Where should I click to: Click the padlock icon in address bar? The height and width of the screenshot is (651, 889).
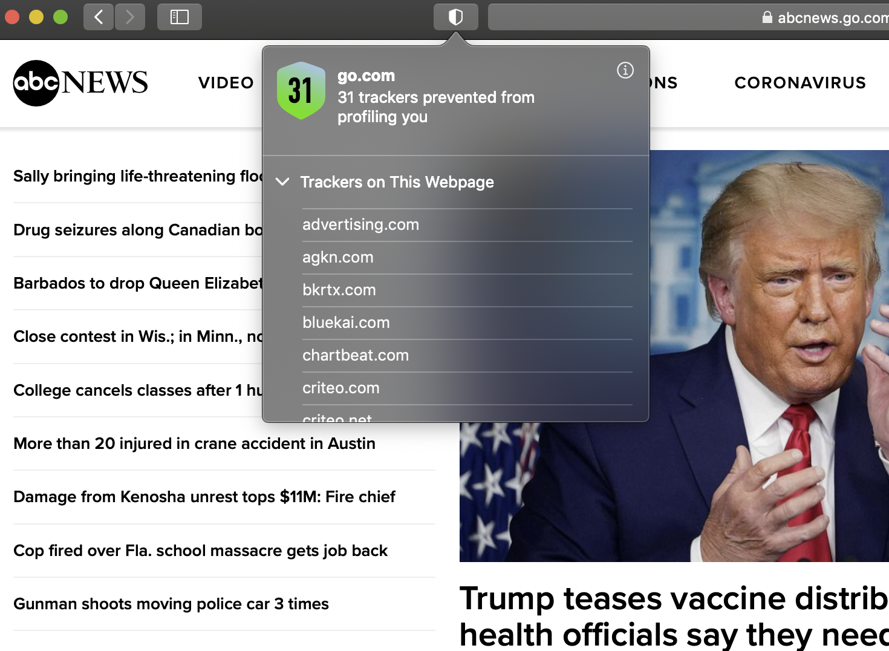pos(767,18)
